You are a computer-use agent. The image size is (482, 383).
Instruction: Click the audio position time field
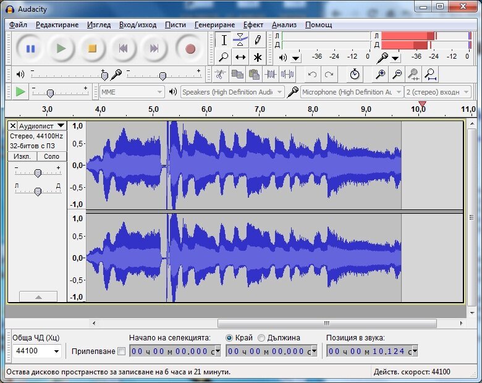[x=372, y=351]
